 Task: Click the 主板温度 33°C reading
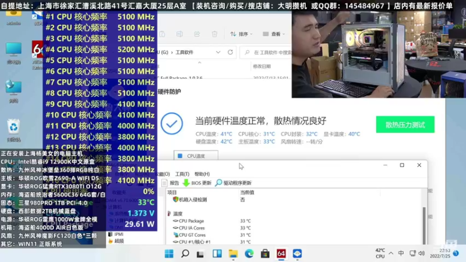coord(256,141)
